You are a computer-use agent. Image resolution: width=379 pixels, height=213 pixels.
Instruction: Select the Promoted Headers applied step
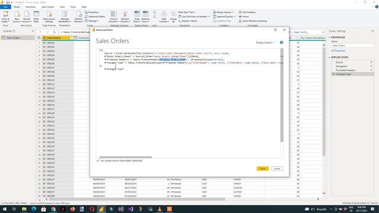click(345, 70)
